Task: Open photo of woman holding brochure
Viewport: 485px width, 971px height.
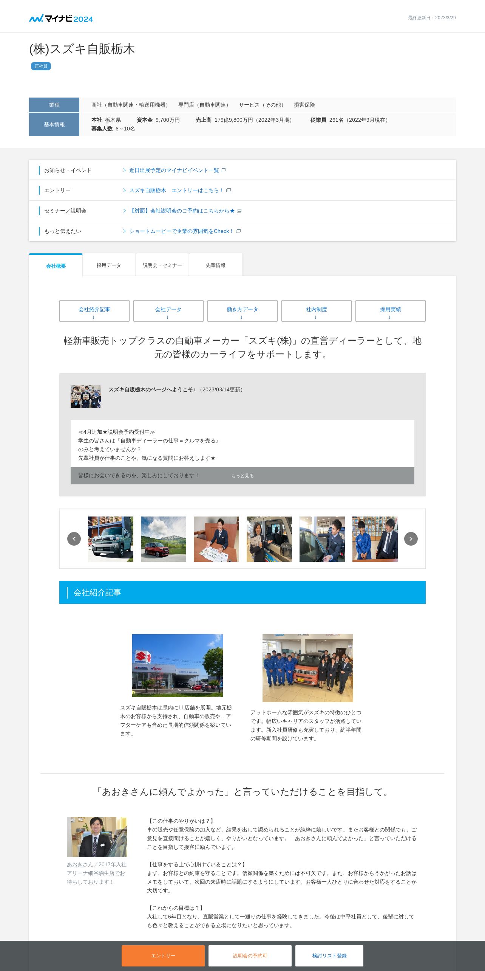Action: pos(269,539)
